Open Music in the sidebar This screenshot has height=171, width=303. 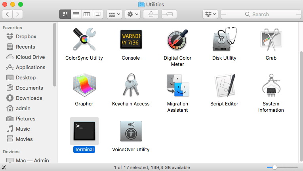(x=18, y=129)
